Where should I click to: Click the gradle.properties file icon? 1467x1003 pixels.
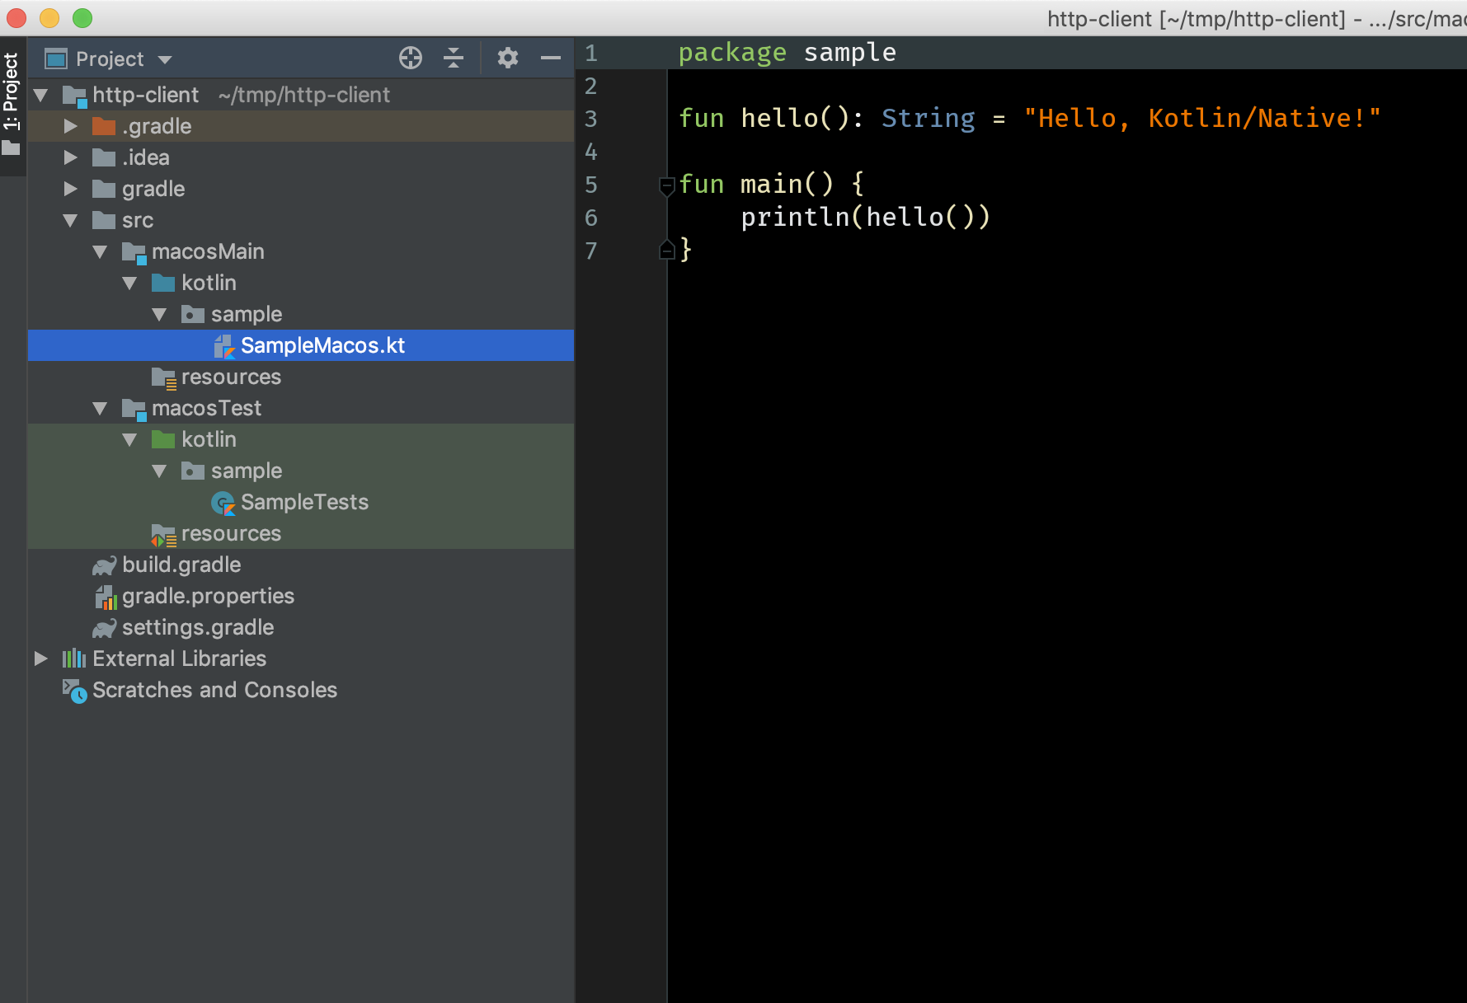[x=106, y=597]
